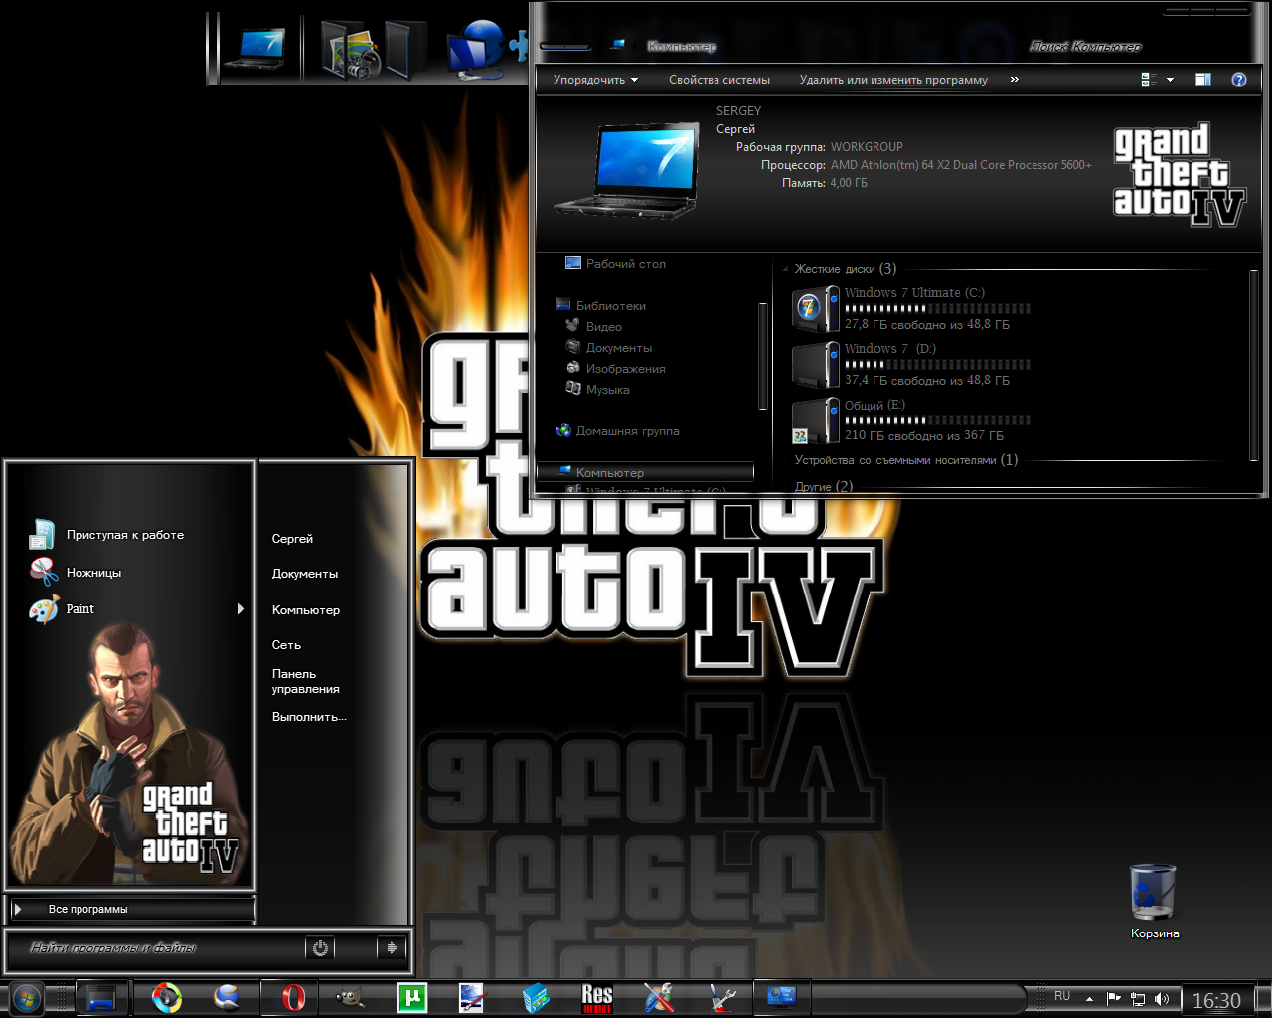Open the blue folder taskbar icon
The width and height of the screenshot is (1272, 1018).
pos(101,997)
